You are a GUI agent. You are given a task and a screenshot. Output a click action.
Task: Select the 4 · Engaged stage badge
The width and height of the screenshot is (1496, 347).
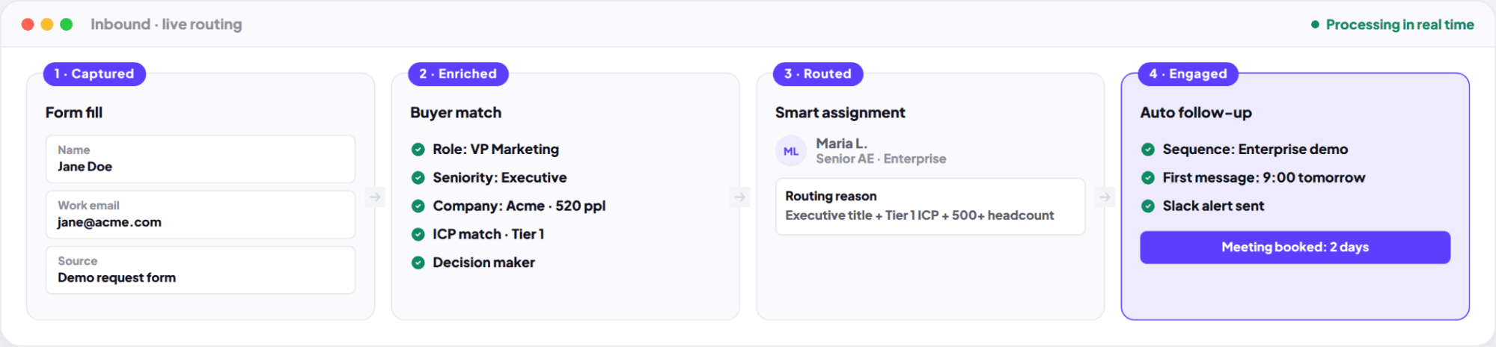(x=1188, y=74)
